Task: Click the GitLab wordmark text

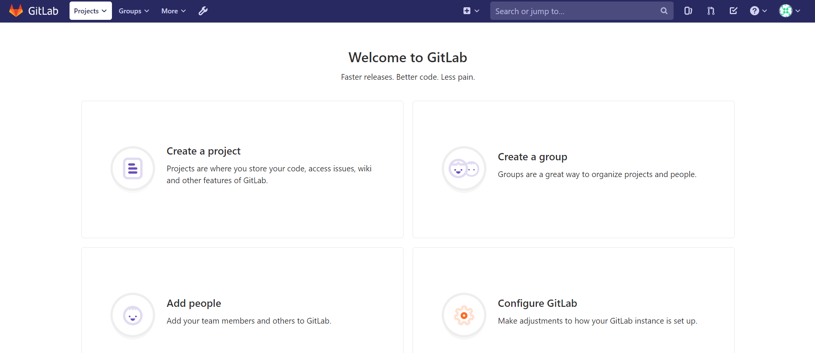Action: coord(43,11)
